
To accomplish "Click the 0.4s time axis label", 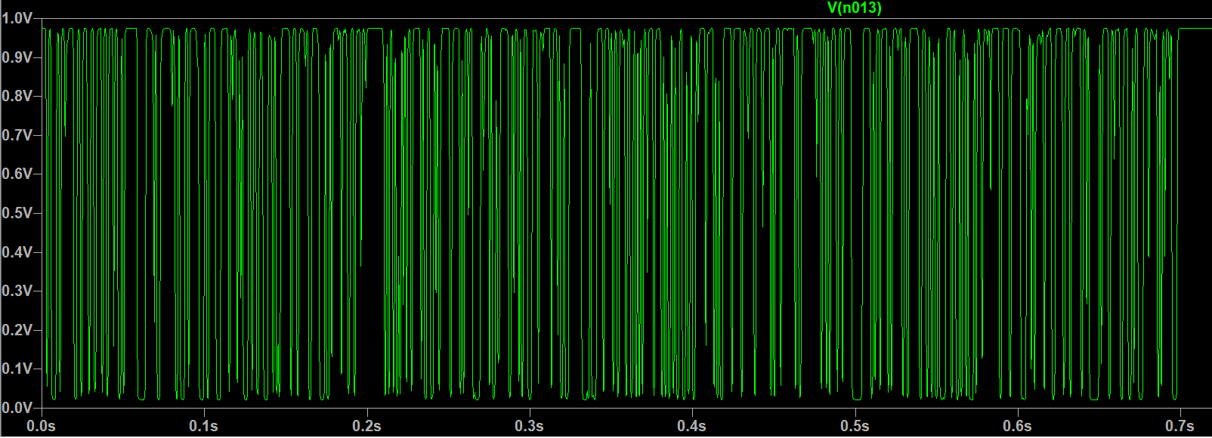I will click(692, 427).
